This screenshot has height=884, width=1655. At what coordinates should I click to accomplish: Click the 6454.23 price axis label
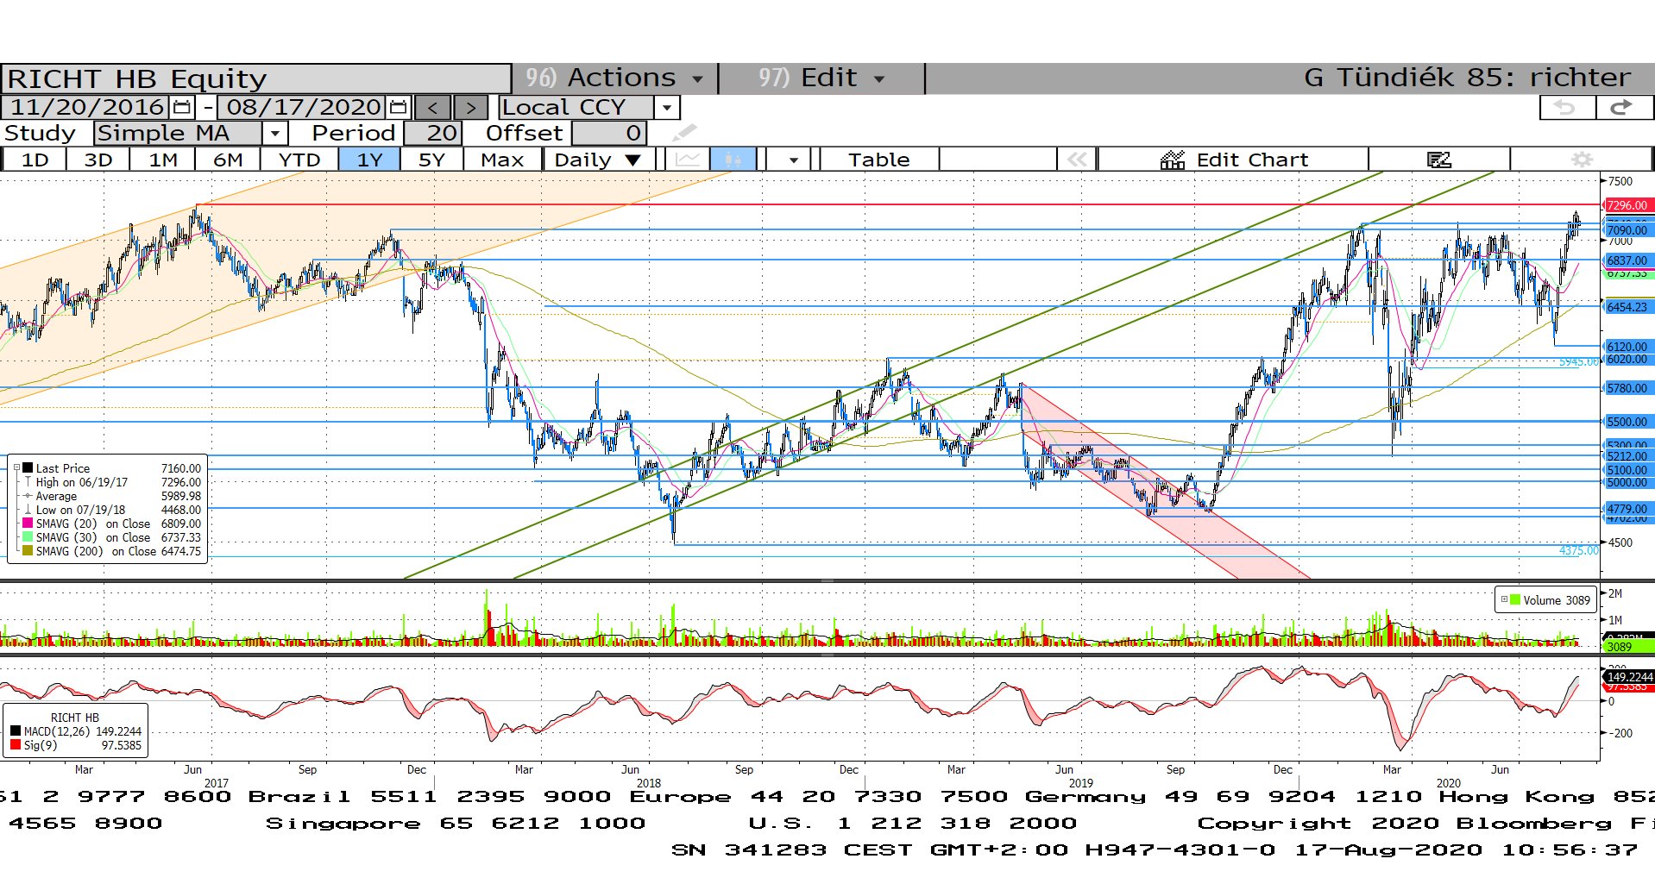point(1627,307)
